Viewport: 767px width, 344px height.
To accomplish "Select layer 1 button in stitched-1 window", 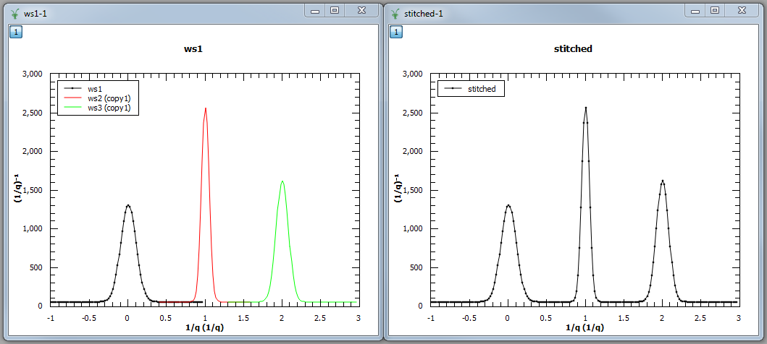I will click(396, 32).
